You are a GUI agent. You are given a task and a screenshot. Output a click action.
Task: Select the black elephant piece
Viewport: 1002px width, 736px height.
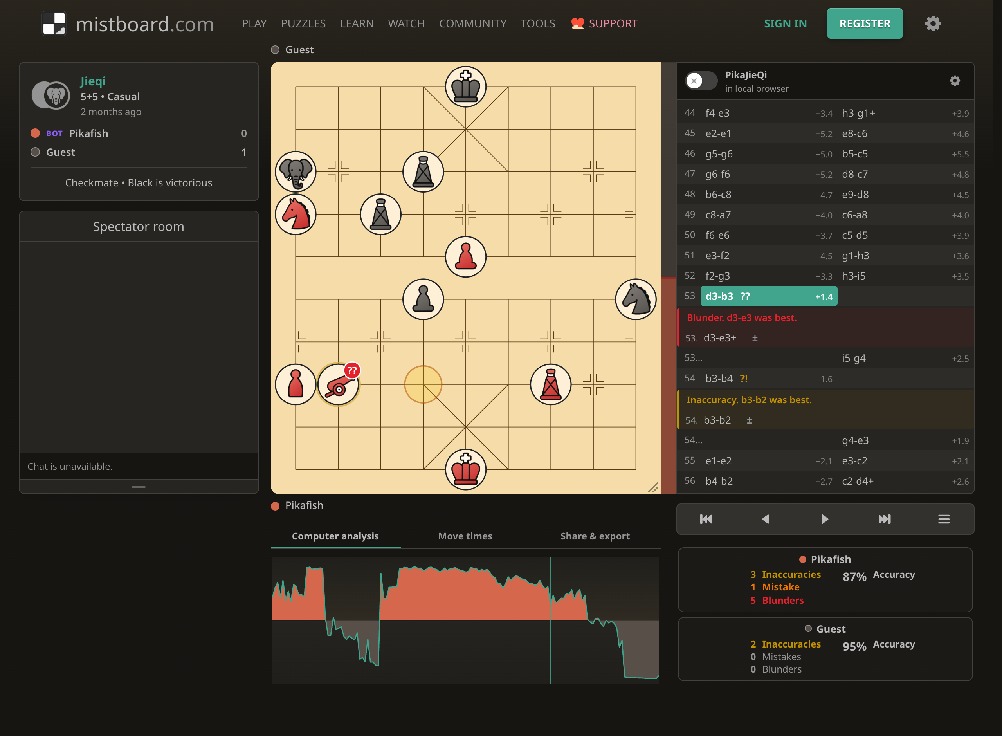pyautogui.click(x=295, y=171)
